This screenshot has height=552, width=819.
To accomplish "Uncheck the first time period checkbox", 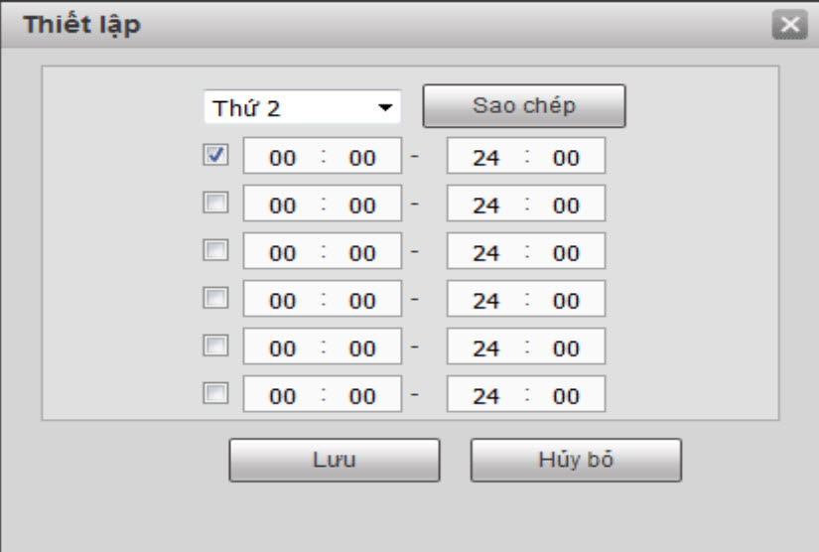I will (215, 155).
